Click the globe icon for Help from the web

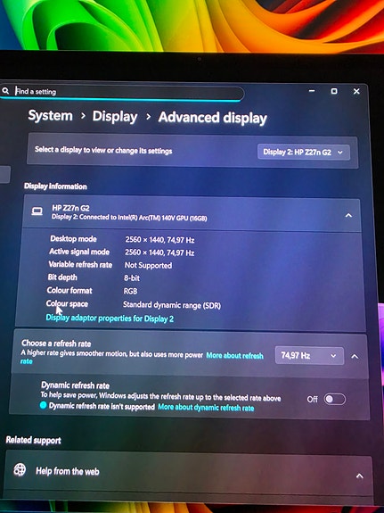20,470
